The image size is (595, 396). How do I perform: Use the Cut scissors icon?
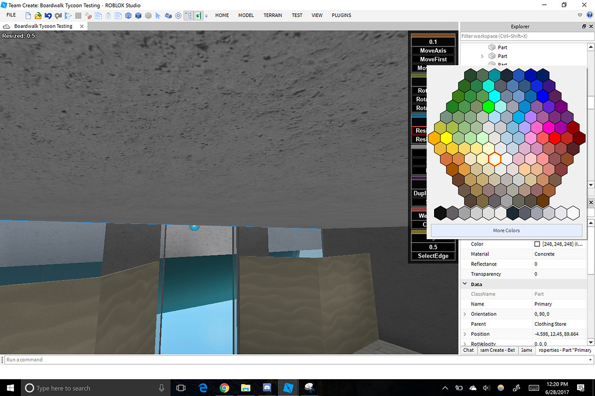click(88, 16)
